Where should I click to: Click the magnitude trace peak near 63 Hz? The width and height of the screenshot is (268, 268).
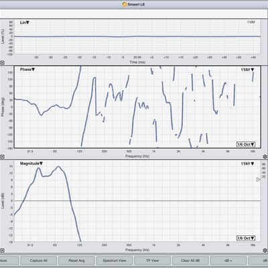pos(58,166)
